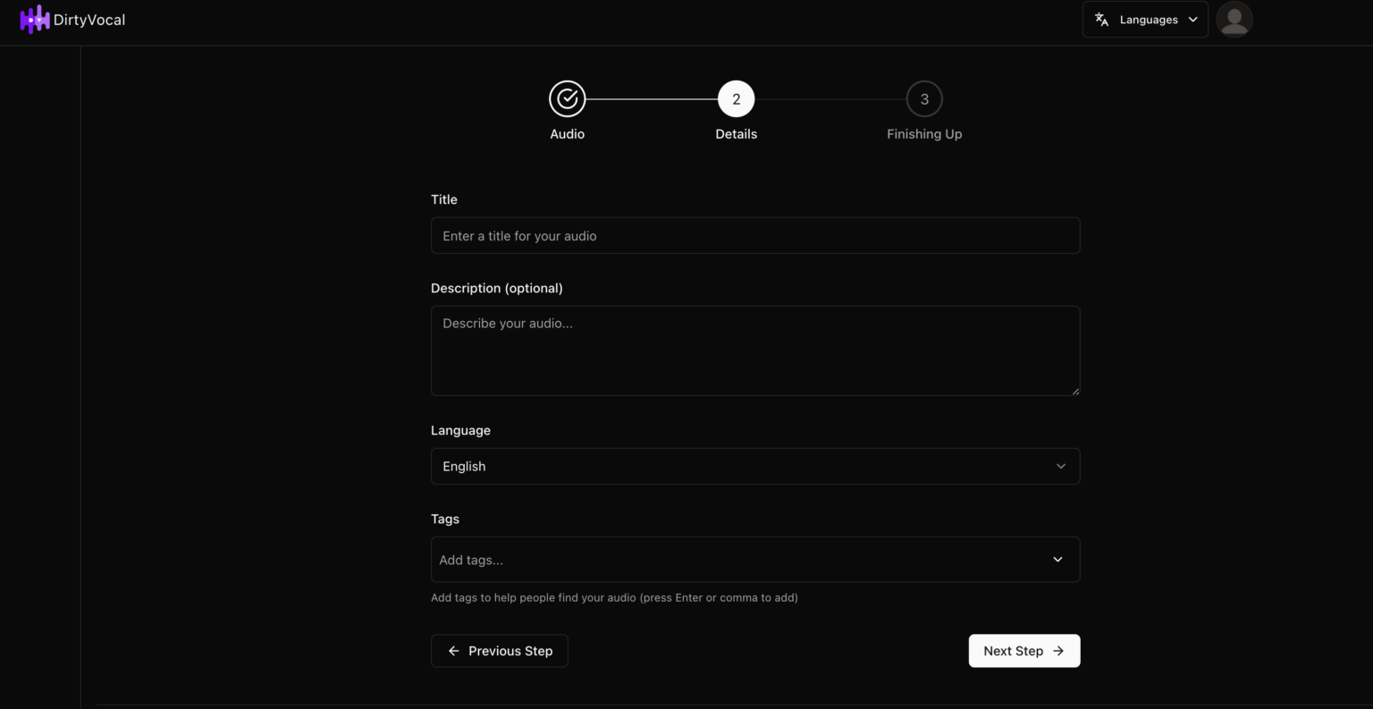Click the Previous Step button
Image resolution: width=1373 pixels, height=709 pixels.
tap(499, 651)
